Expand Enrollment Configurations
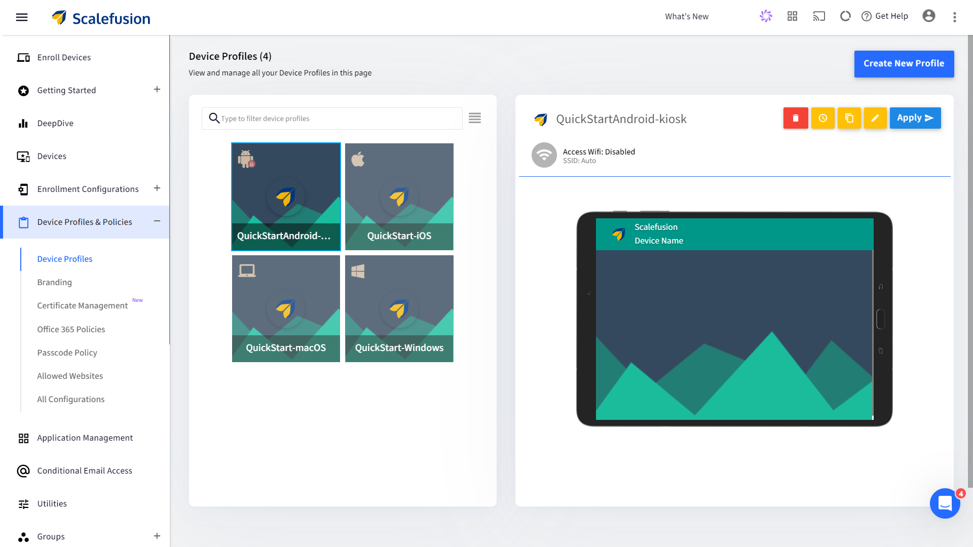 (157, 188)
